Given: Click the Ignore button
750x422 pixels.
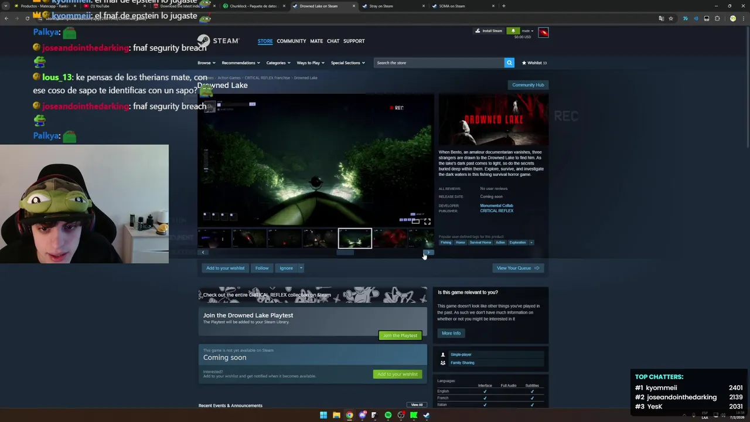Looking at the screenshot, I should coord(286,268).
